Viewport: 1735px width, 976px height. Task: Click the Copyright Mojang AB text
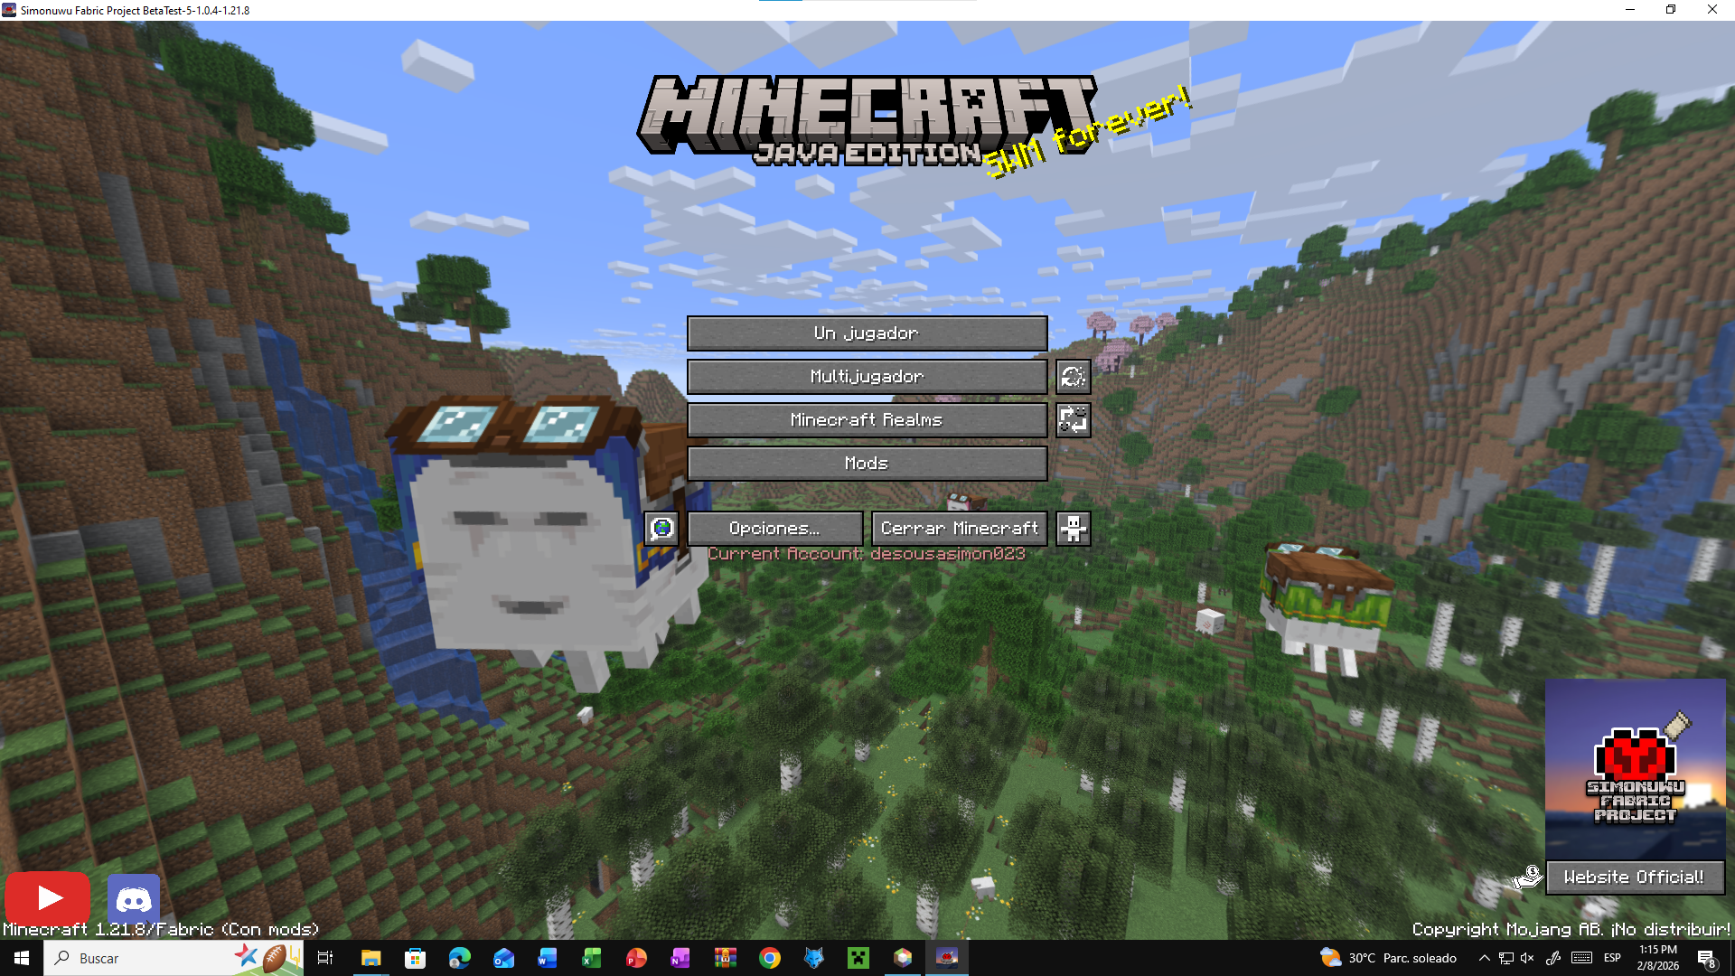[1571, 929]
